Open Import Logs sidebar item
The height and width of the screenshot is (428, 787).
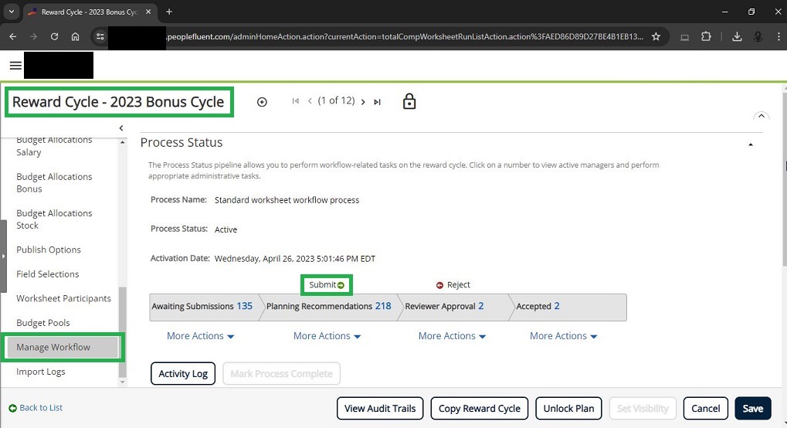41,372
